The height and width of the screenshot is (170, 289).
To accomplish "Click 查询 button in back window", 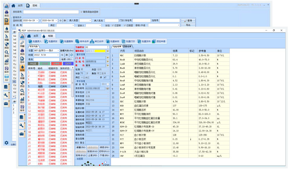I will click(188, 20).
